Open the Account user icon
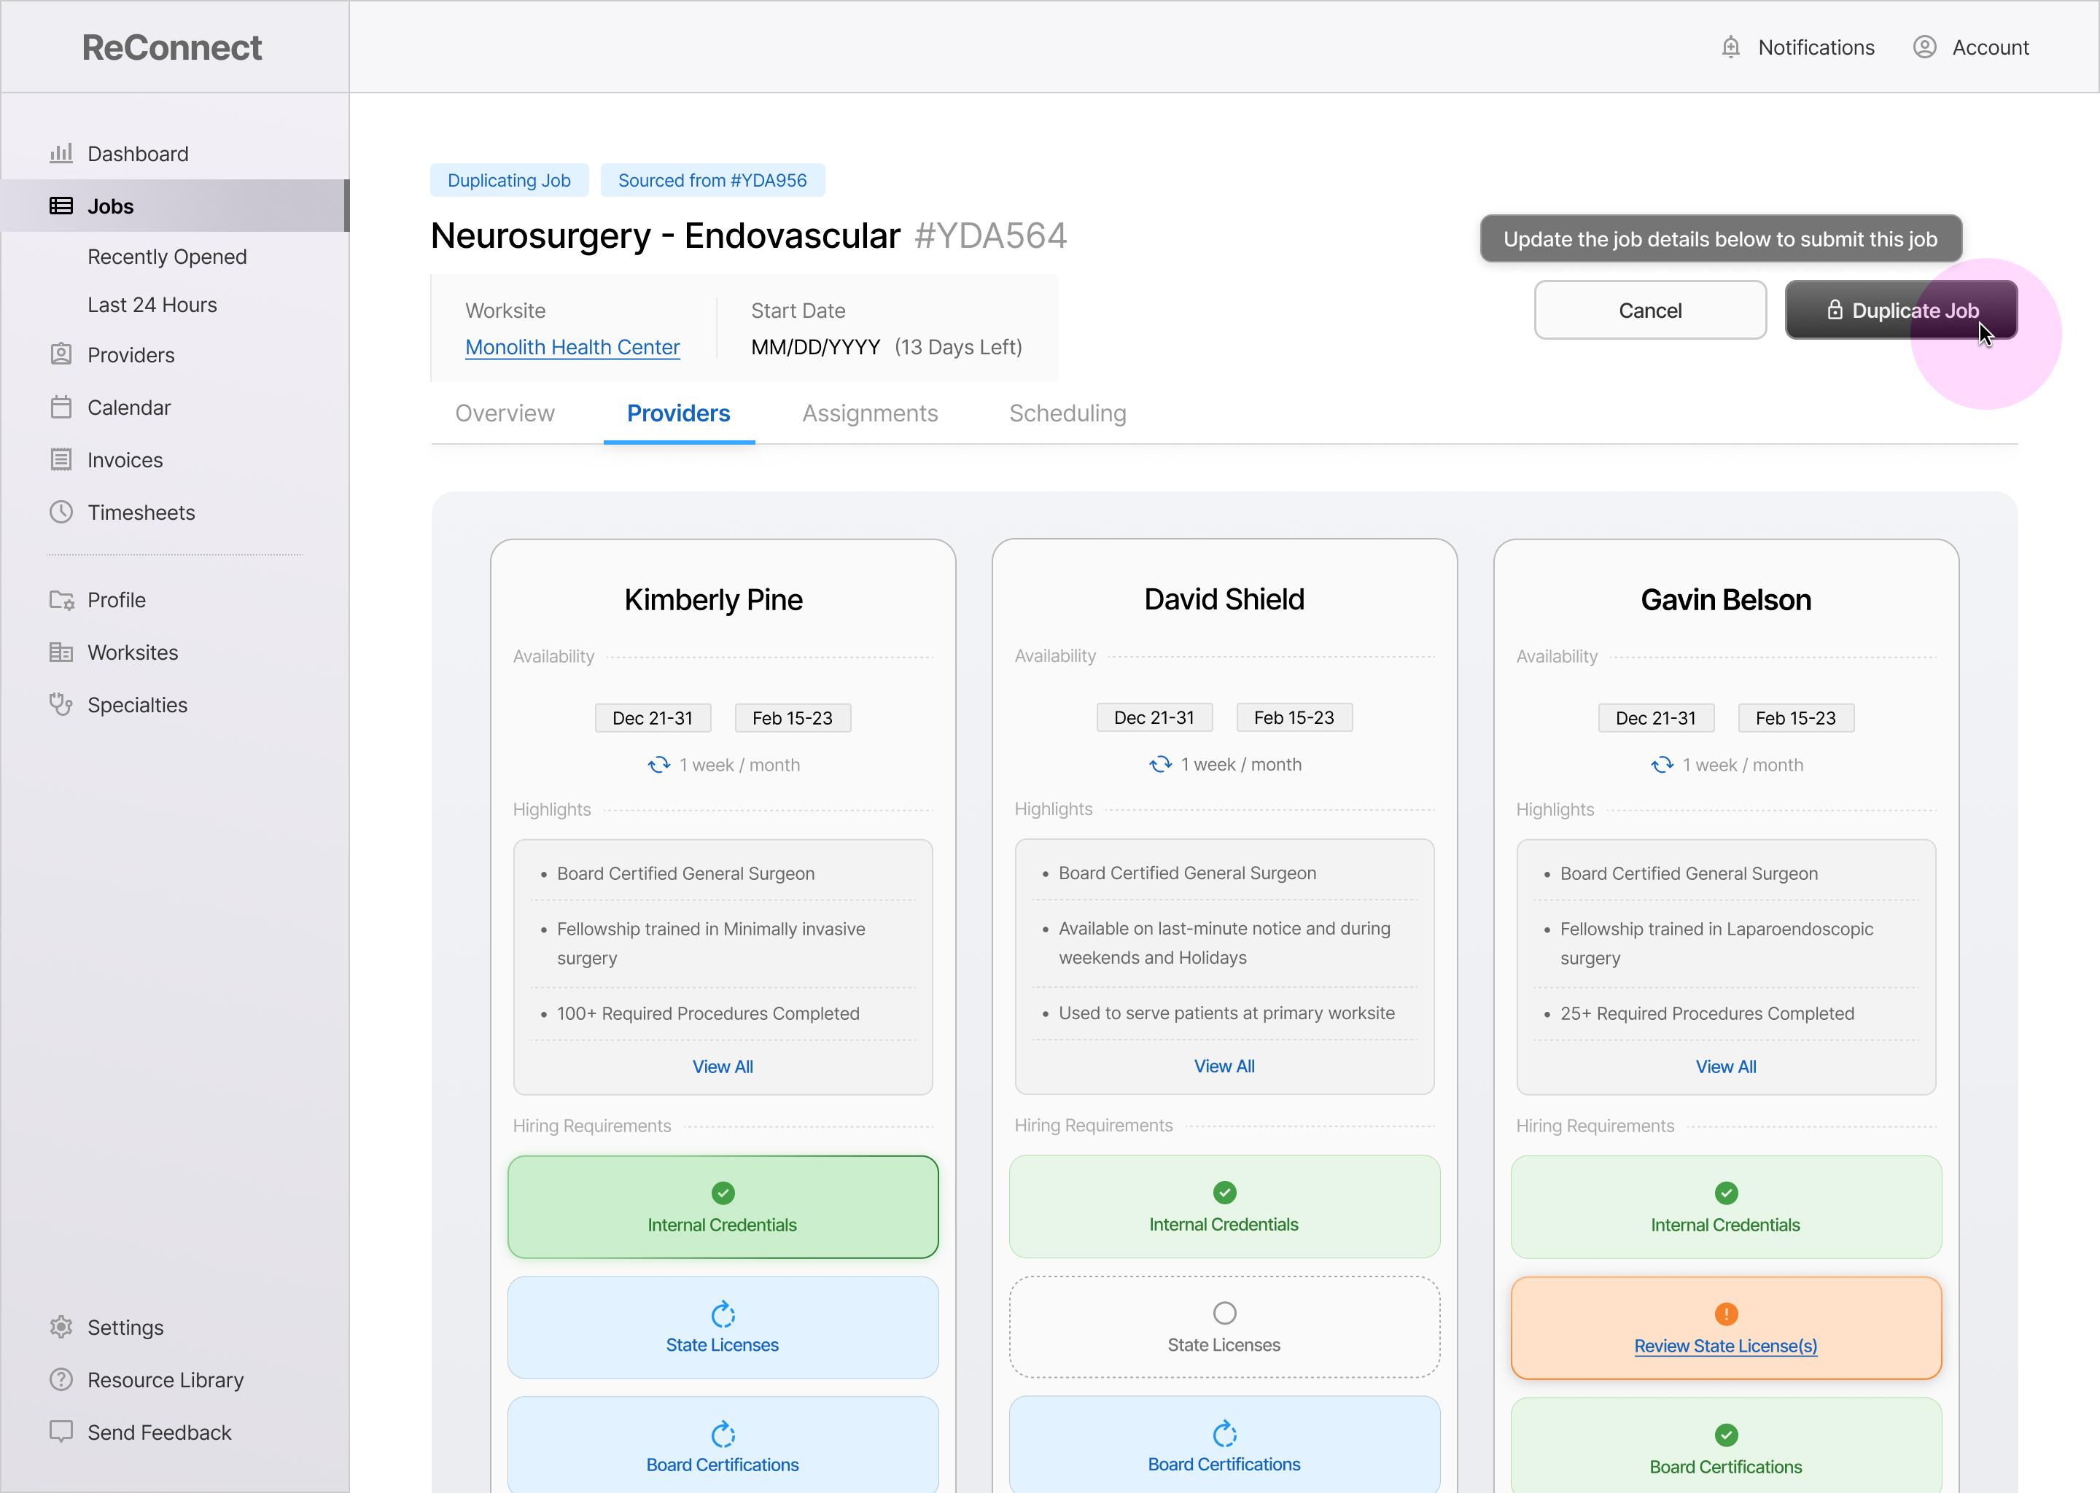Image resolution: width=2100 pixels, height=1493 pixels. (1924, 48)
